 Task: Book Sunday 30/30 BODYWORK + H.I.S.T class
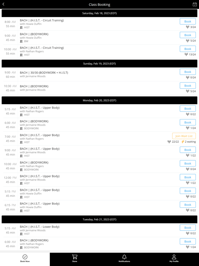tap(188, 72)
